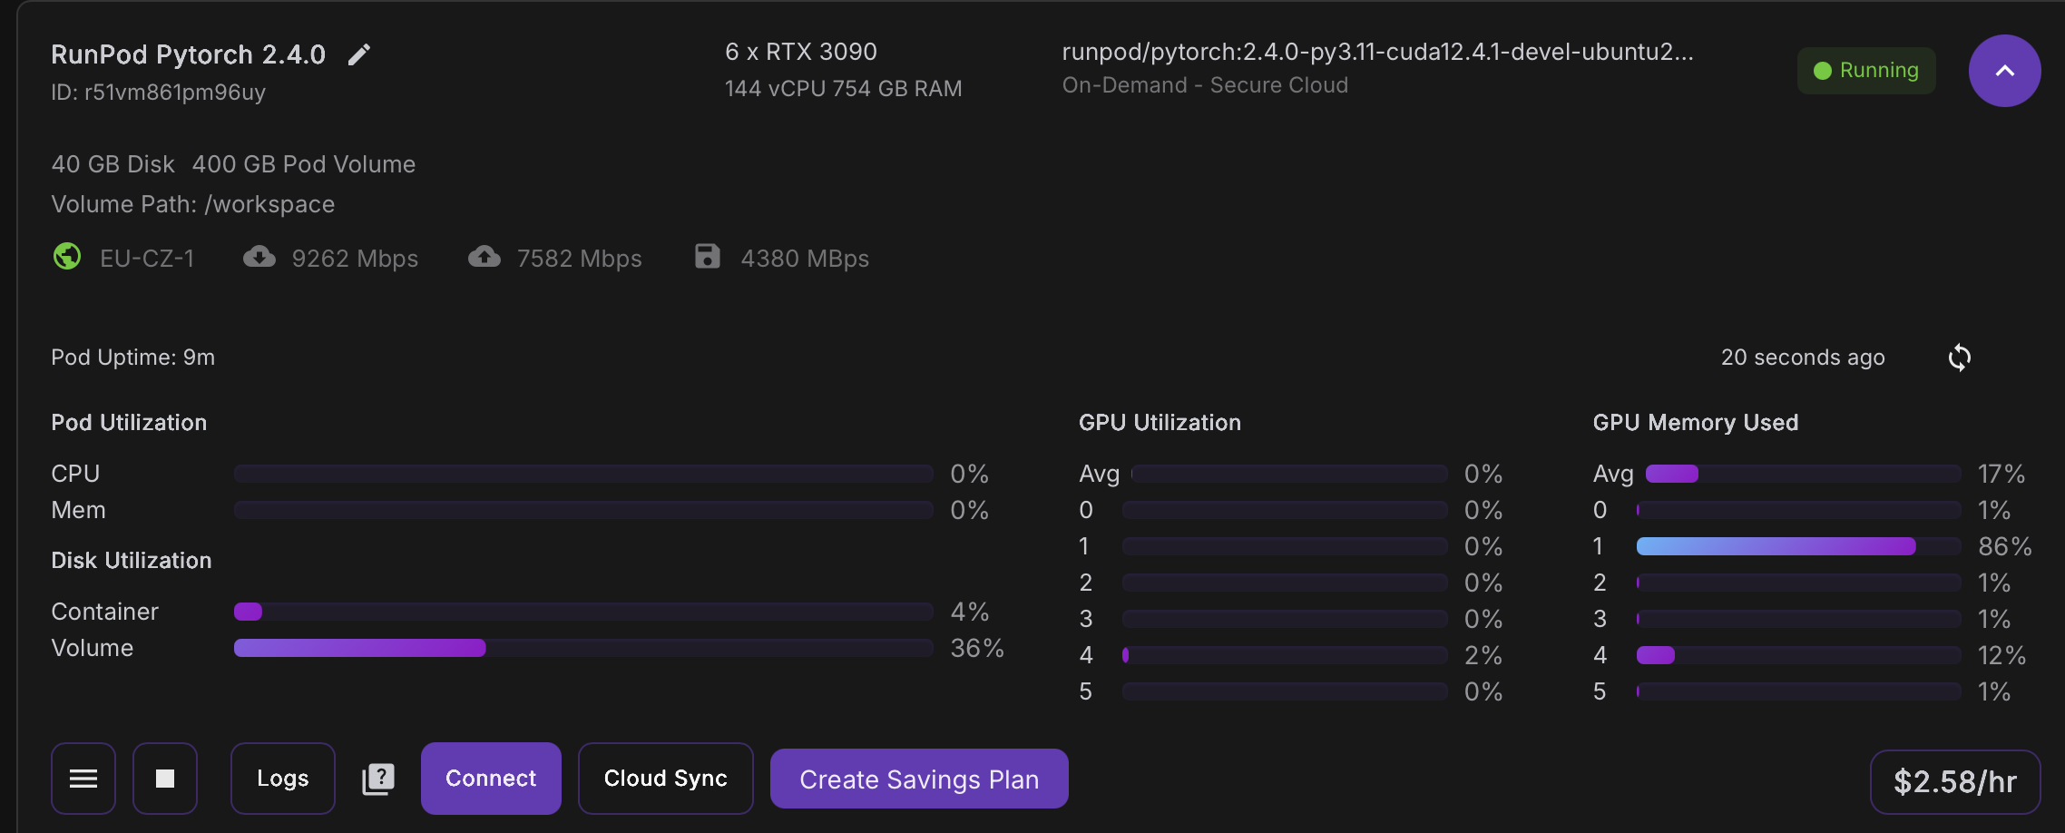This screenshot has height=833, width=2065.
Task: Click Connect button
Action: pyautogui.click(x=491, y=779)
